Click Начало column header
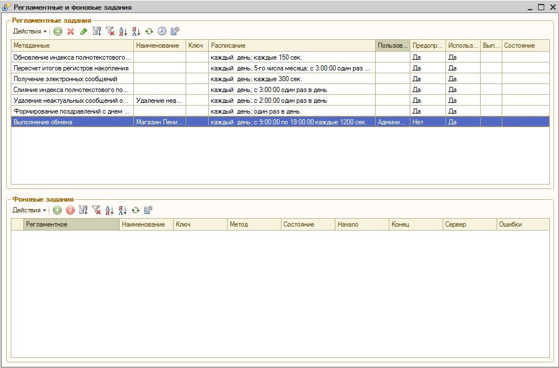This screenshot has height=368, width=559. tap(362, 225)
